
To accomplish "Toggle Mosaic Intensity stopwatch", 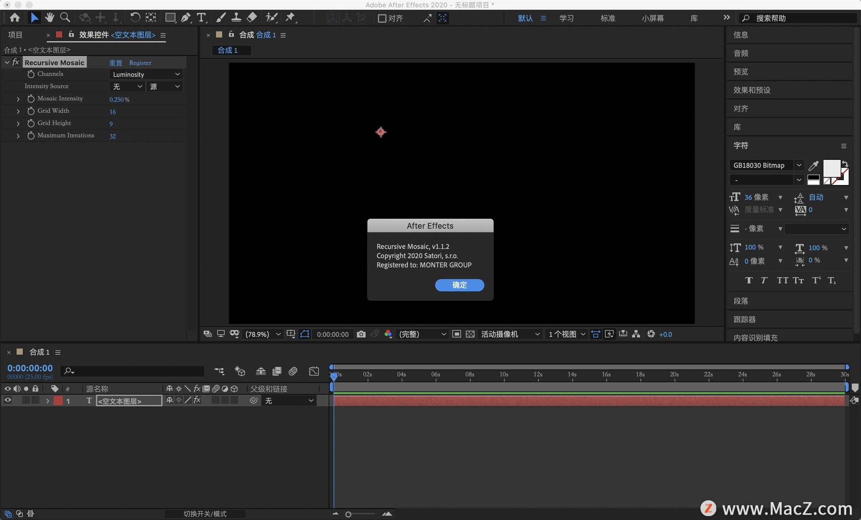I will [31, 99].
